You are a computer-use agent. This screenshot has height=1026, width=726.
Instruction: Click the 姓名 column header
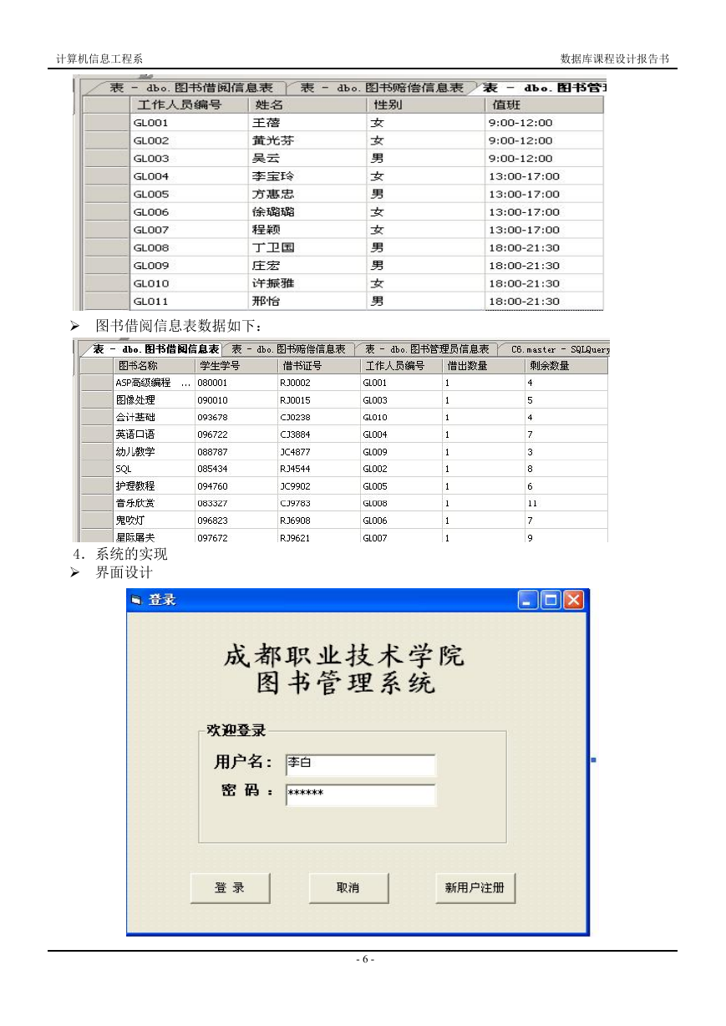point(307,105)
